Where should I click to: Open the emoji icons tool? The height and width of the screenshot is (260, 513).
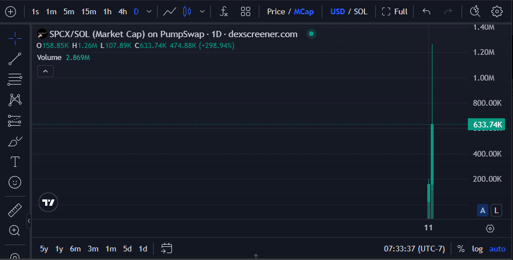pyautogui.click(x=15, y=182)
